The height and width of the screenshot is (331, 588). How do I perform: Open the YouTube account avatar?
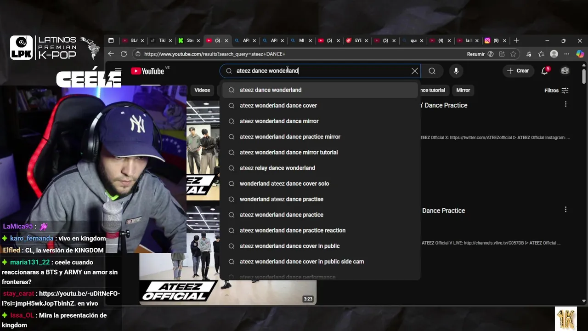click(565, 71)
